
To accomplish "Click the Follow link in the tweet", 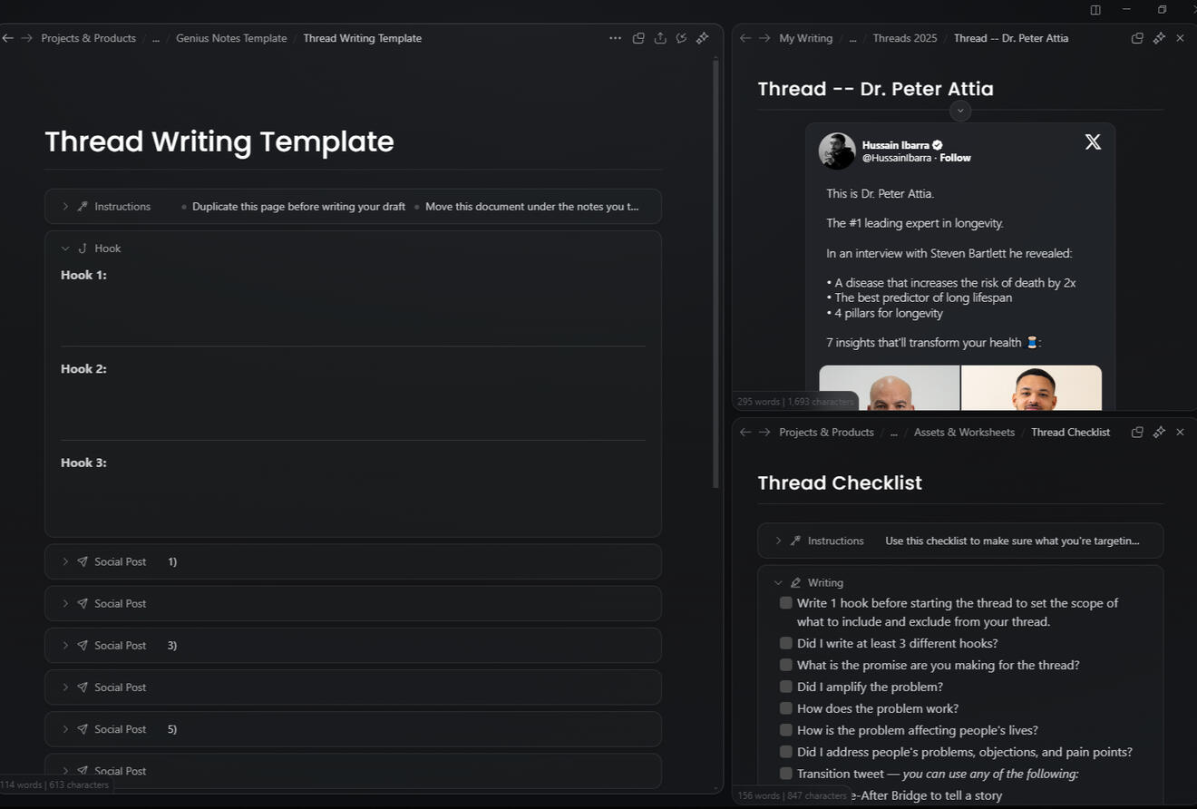I will pyautogui.click(x=955, y=158).
